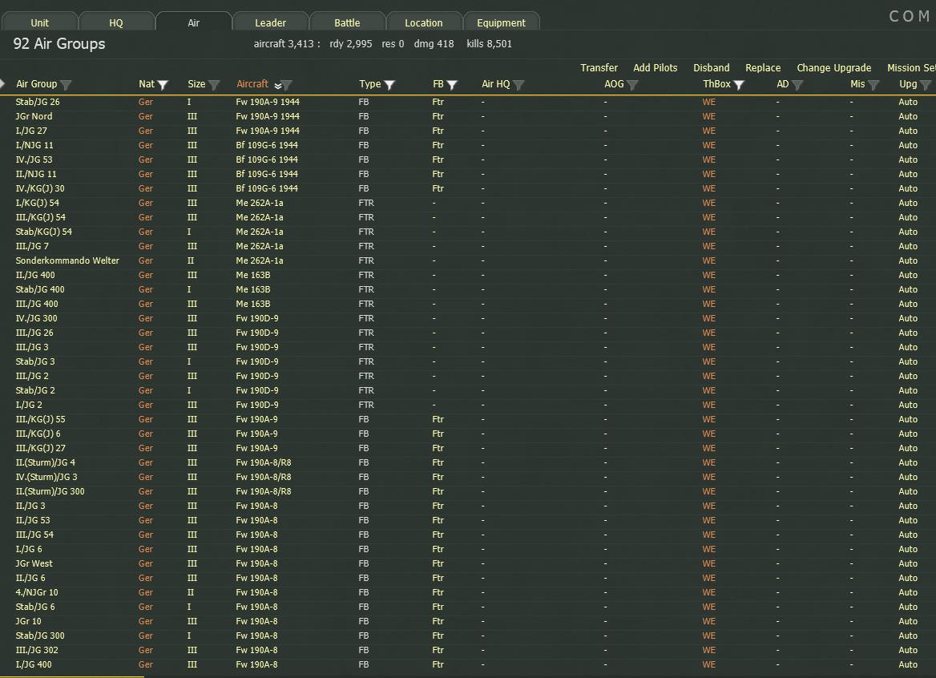Image resolution: width=936 pixels, height=678 pixels.
Task: Toggle the Aircraft column sort chevron
Action: tap(277, 85)
